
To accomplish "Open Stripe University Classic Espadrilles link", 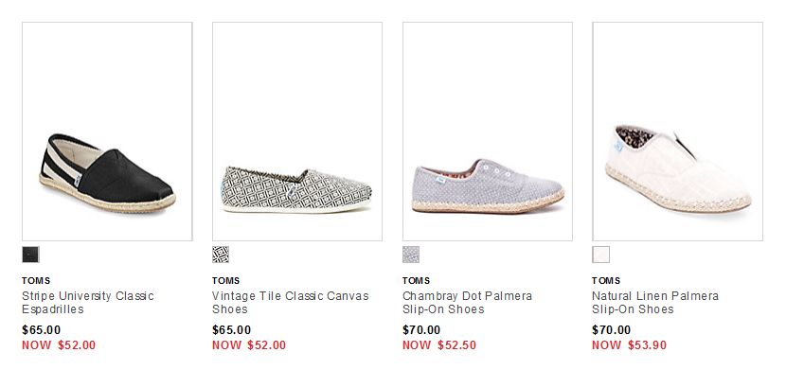I will (88, 303).
